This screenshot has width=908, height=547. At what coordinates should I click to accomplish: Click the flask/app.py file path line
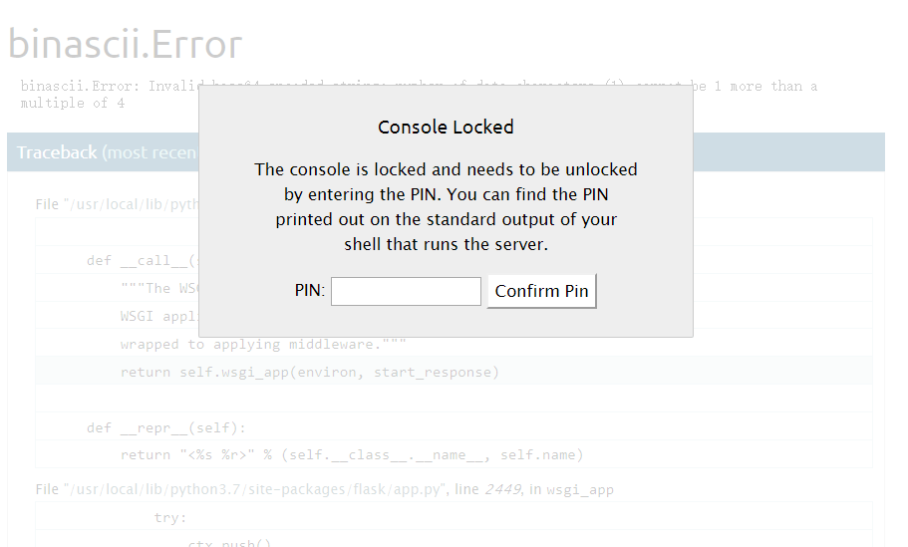tap(324, 489)
